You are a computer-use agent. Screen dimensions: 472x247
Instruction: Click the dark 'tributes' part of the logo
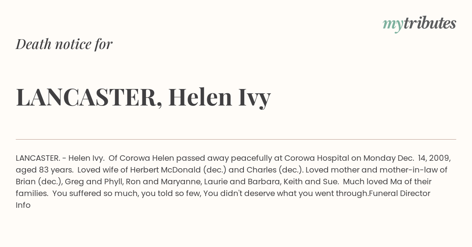(430, 23)
